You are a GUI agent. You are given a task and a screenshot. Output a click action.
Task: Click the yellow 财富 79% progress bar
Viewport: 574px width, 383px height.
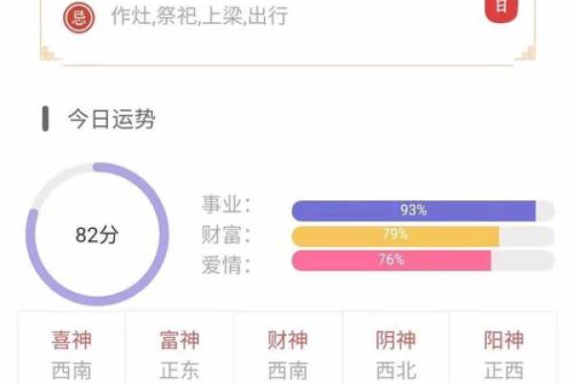pos(395,236)
